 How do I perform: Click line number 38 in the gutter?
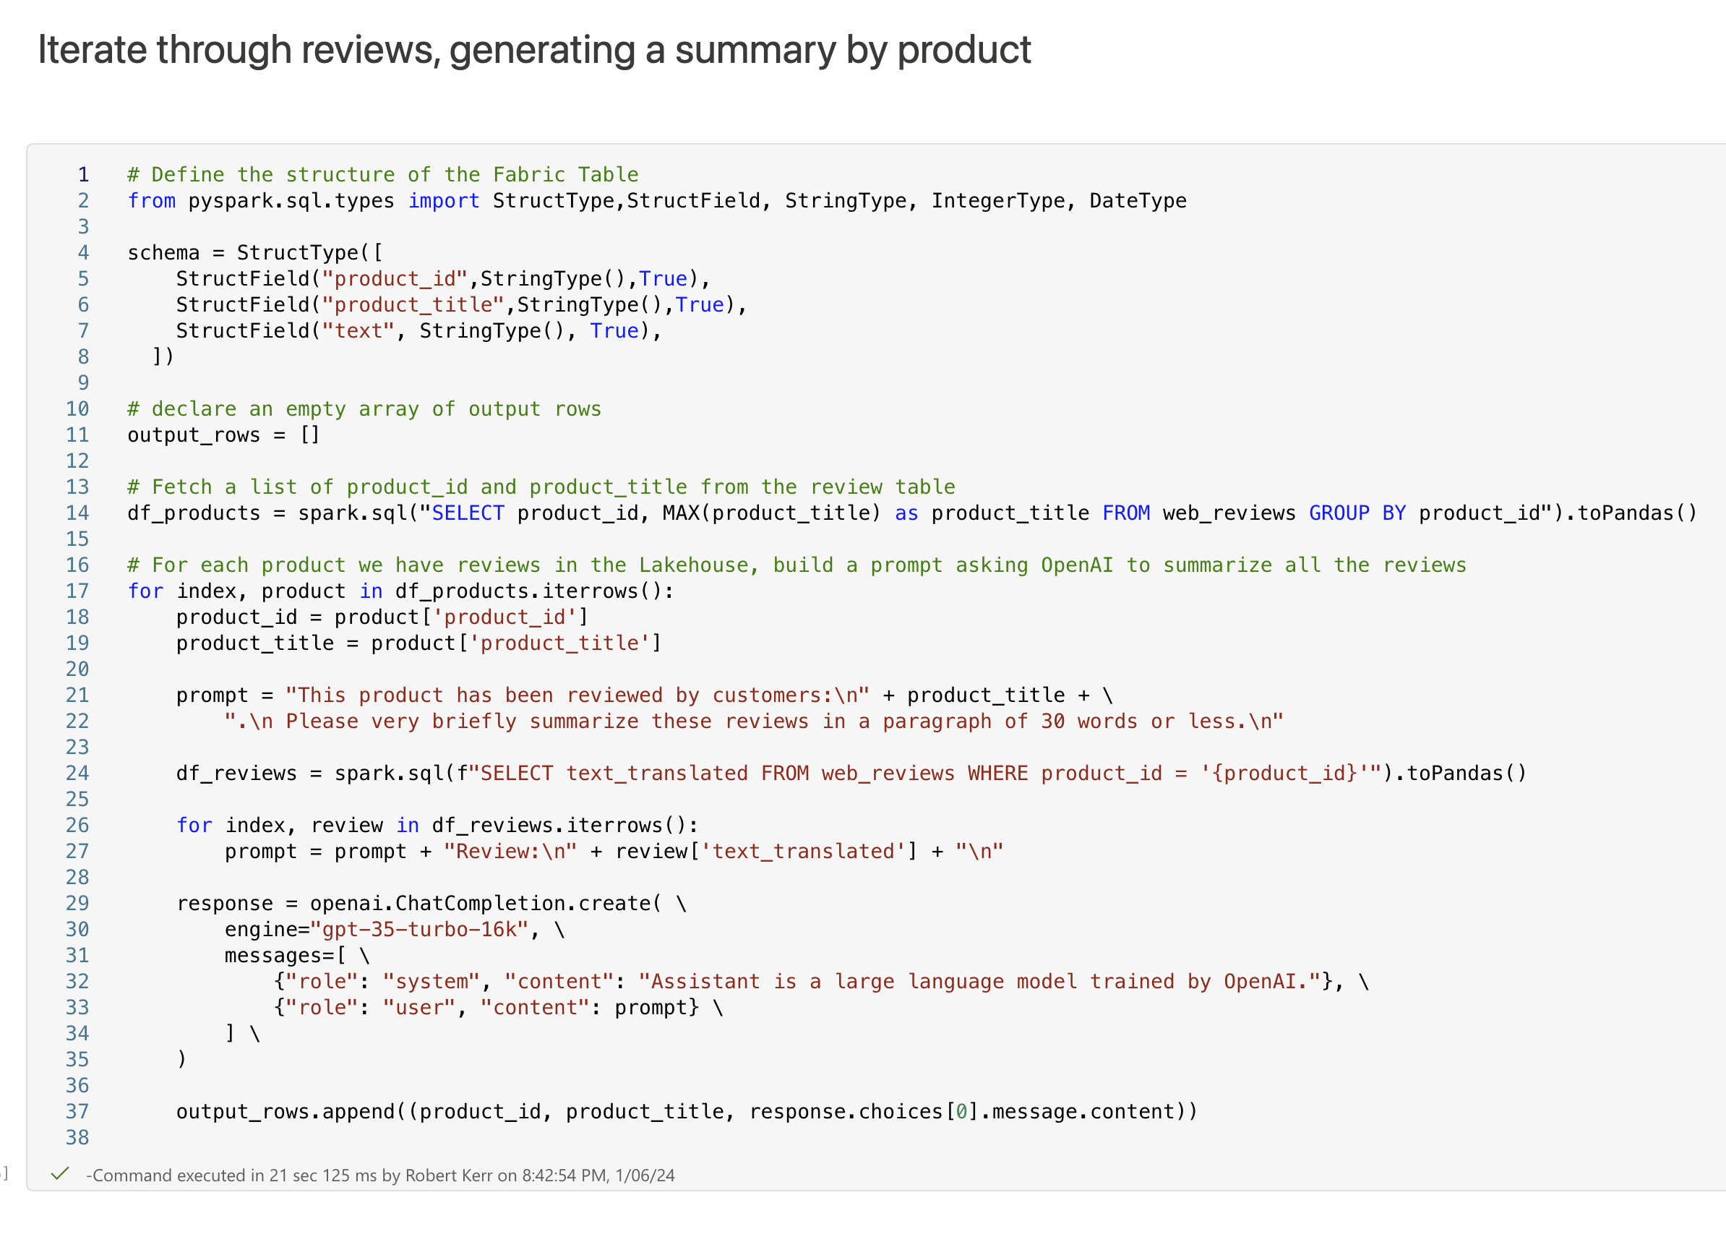click(77, 1137)
